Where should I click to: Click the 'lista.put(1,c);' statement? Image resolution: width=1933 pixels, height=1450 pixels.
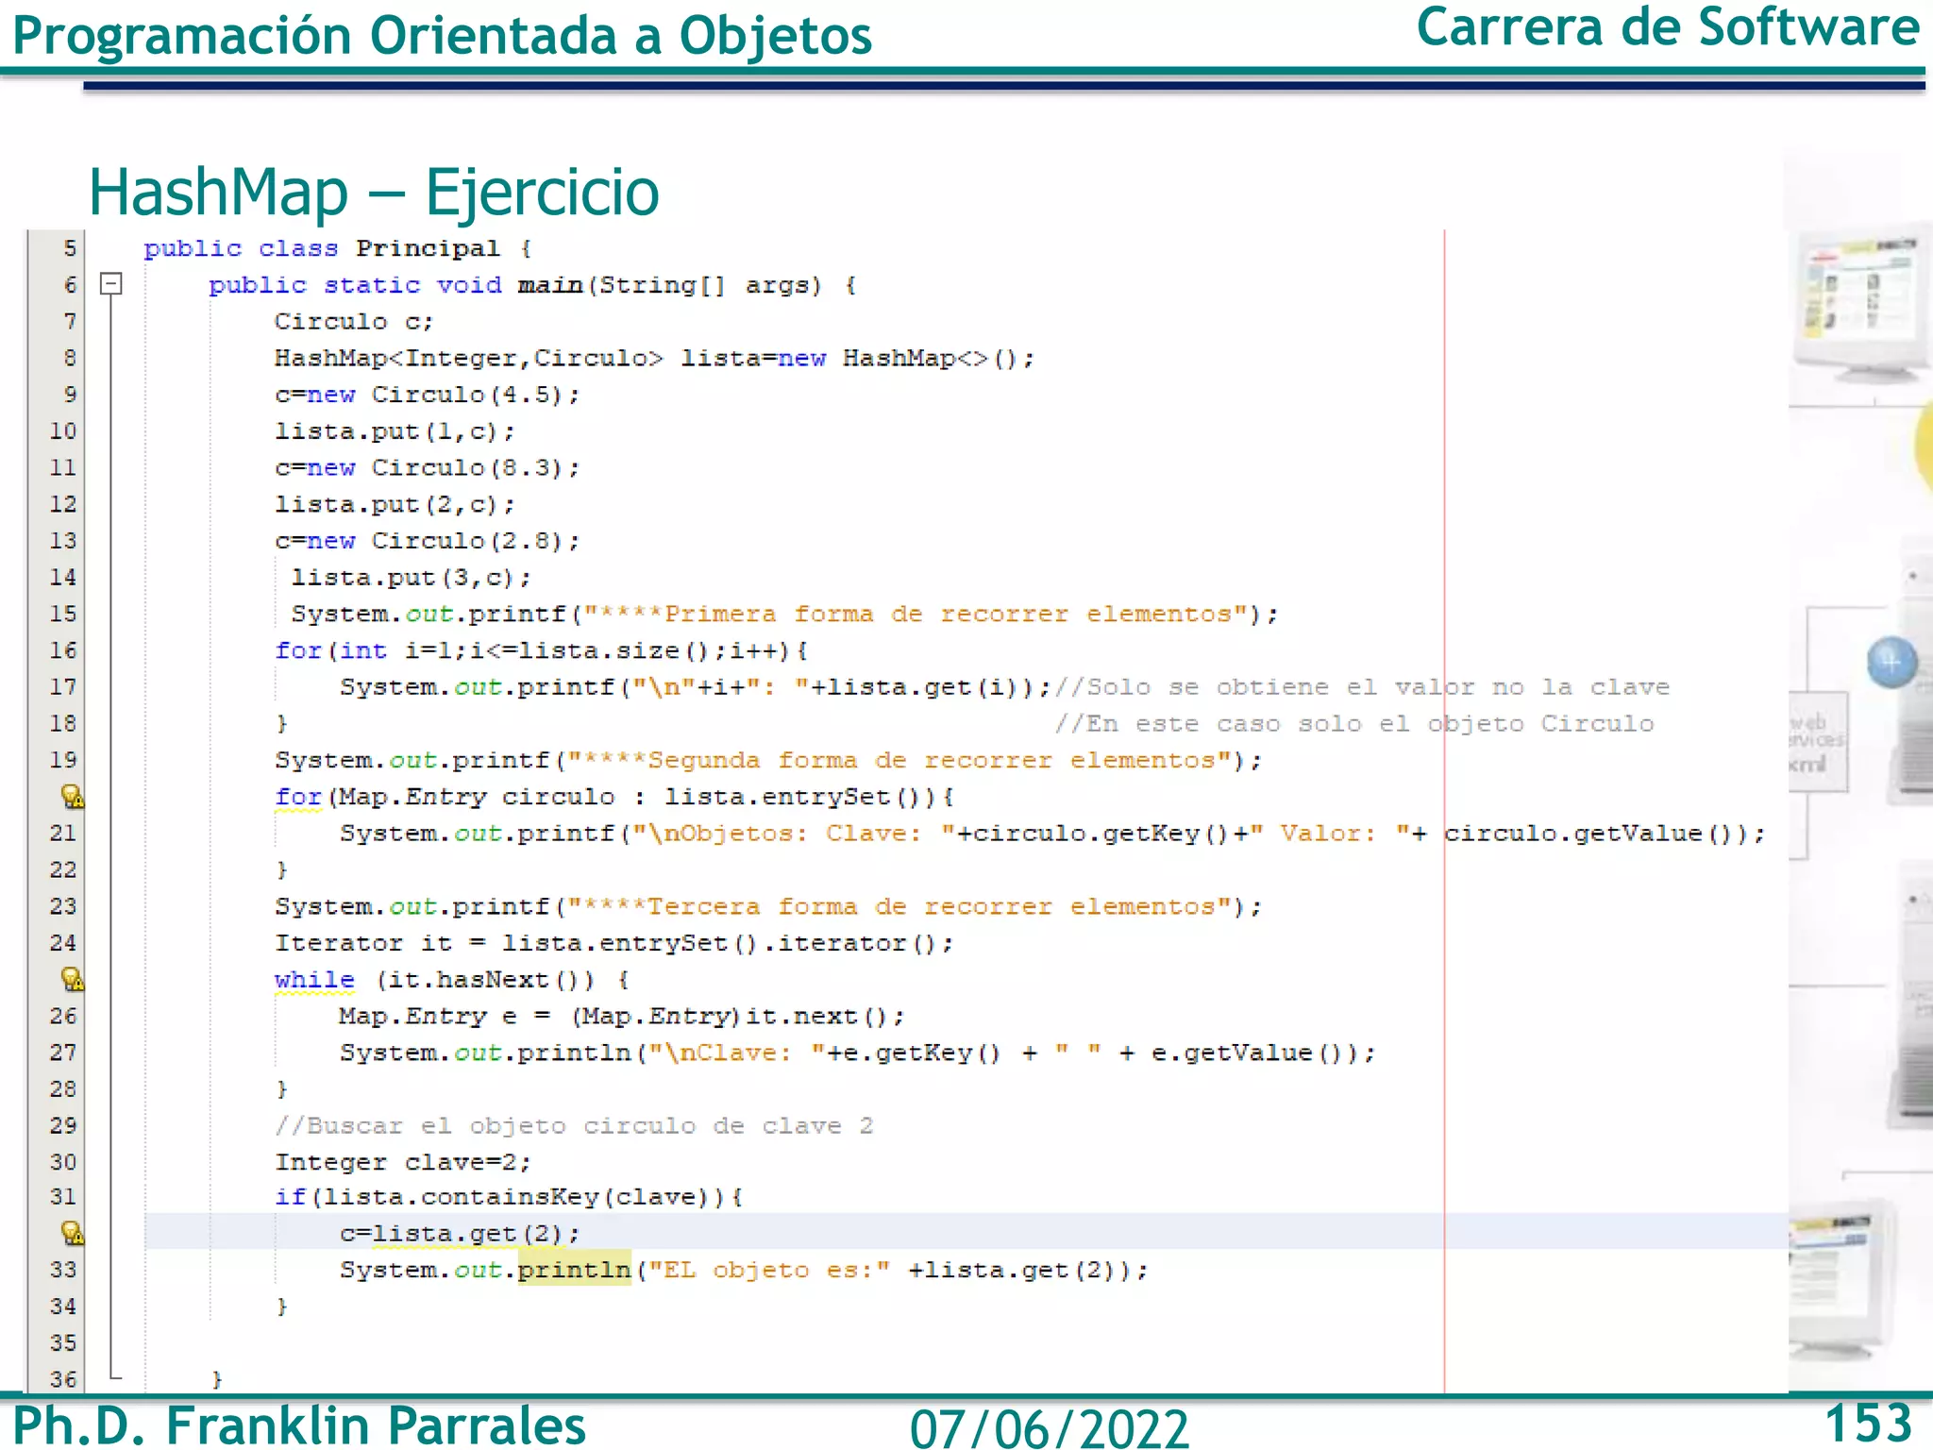click(395, 431)
